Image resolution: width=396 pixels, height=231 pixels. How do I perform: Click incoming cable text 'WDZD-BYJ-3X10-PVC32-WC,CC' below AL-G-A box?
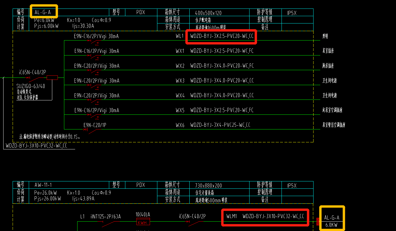tap(36, 146)
